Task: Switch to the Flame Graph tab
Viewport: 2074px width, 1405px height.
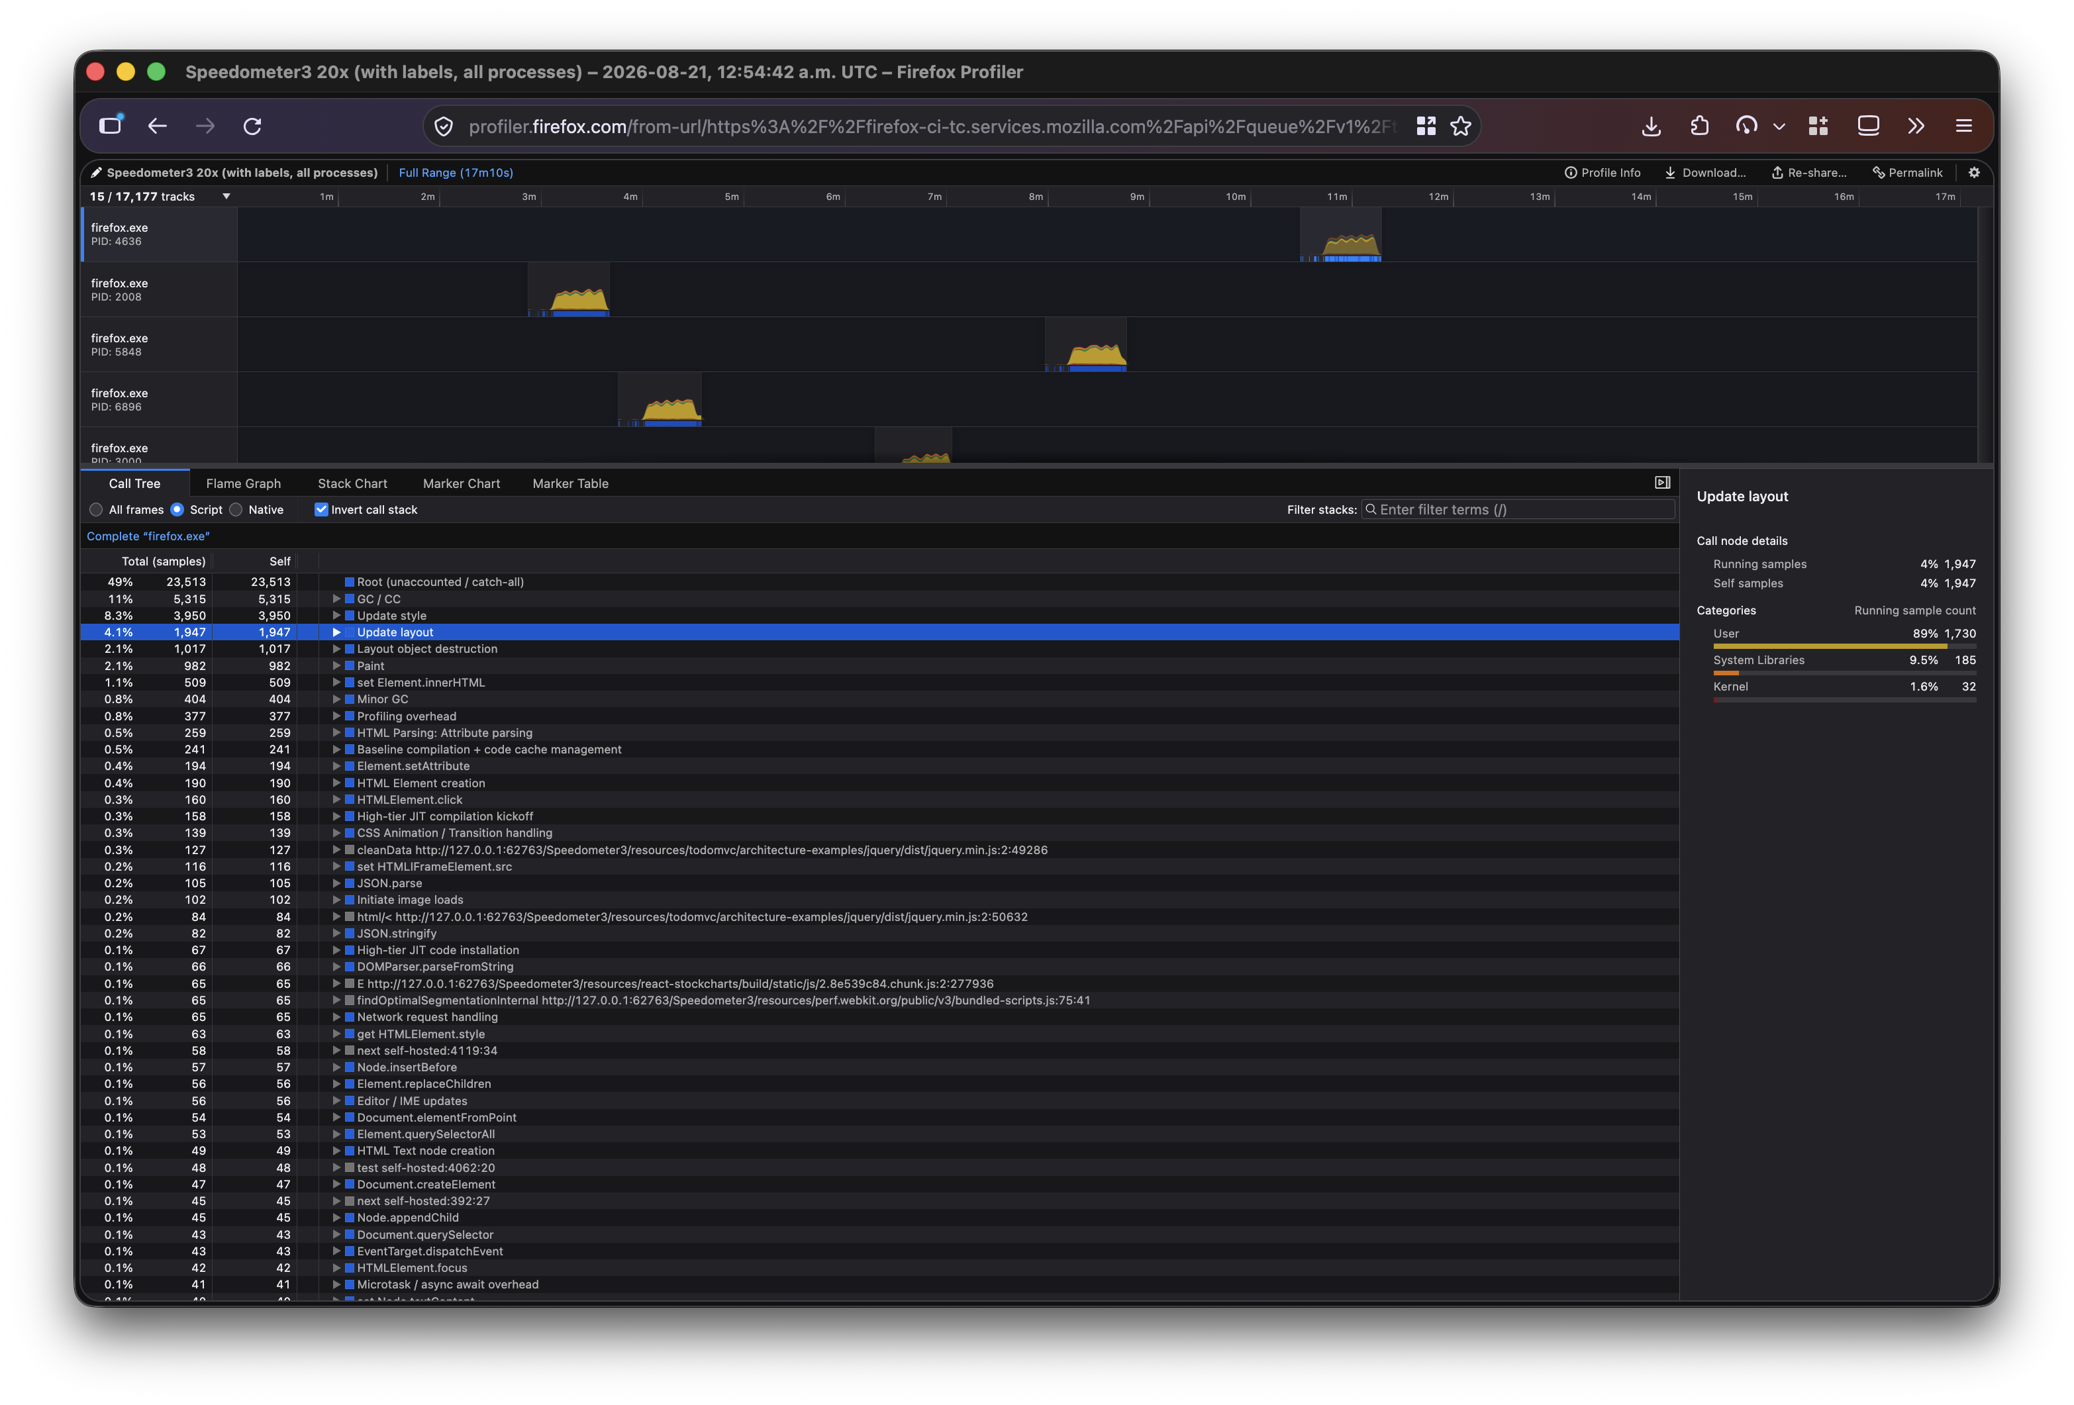Action: pyautogui.click(x=244, y=483)
